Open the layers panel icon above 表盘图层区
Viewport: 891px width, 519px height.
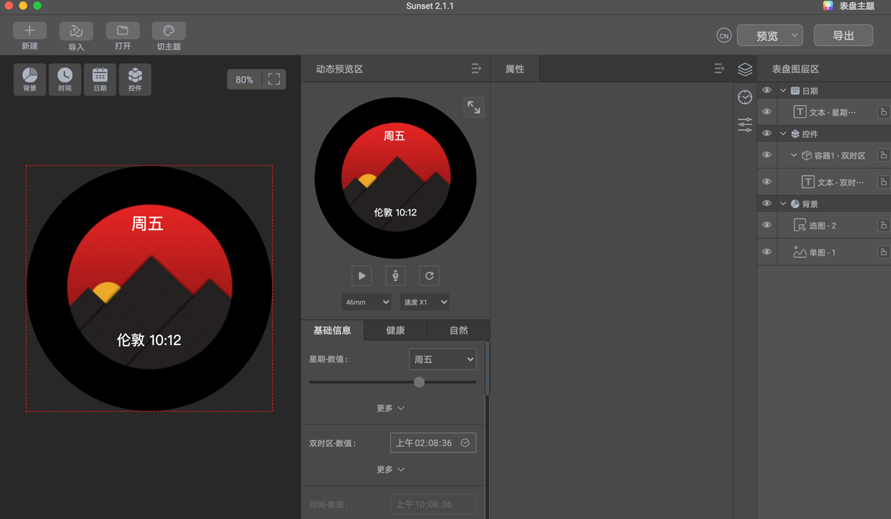(x=745, y=69)
